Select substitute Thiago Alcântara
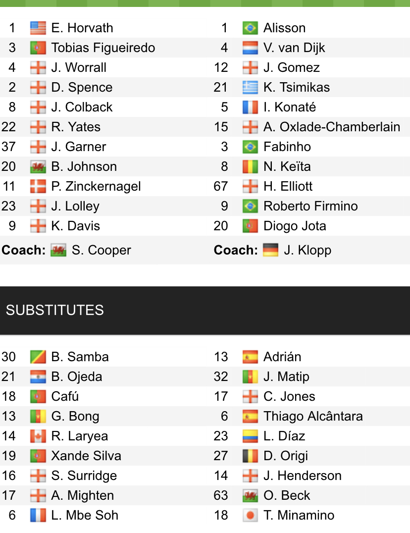This screenshot has width=410, height=533. tap(313, 416)
